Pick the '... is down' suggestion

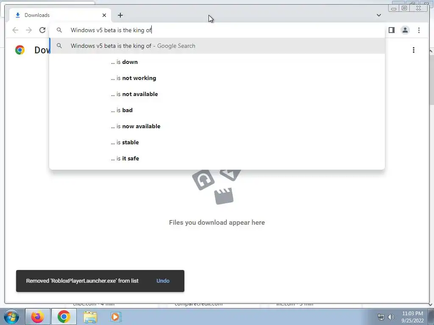click(x=217, y=62)
